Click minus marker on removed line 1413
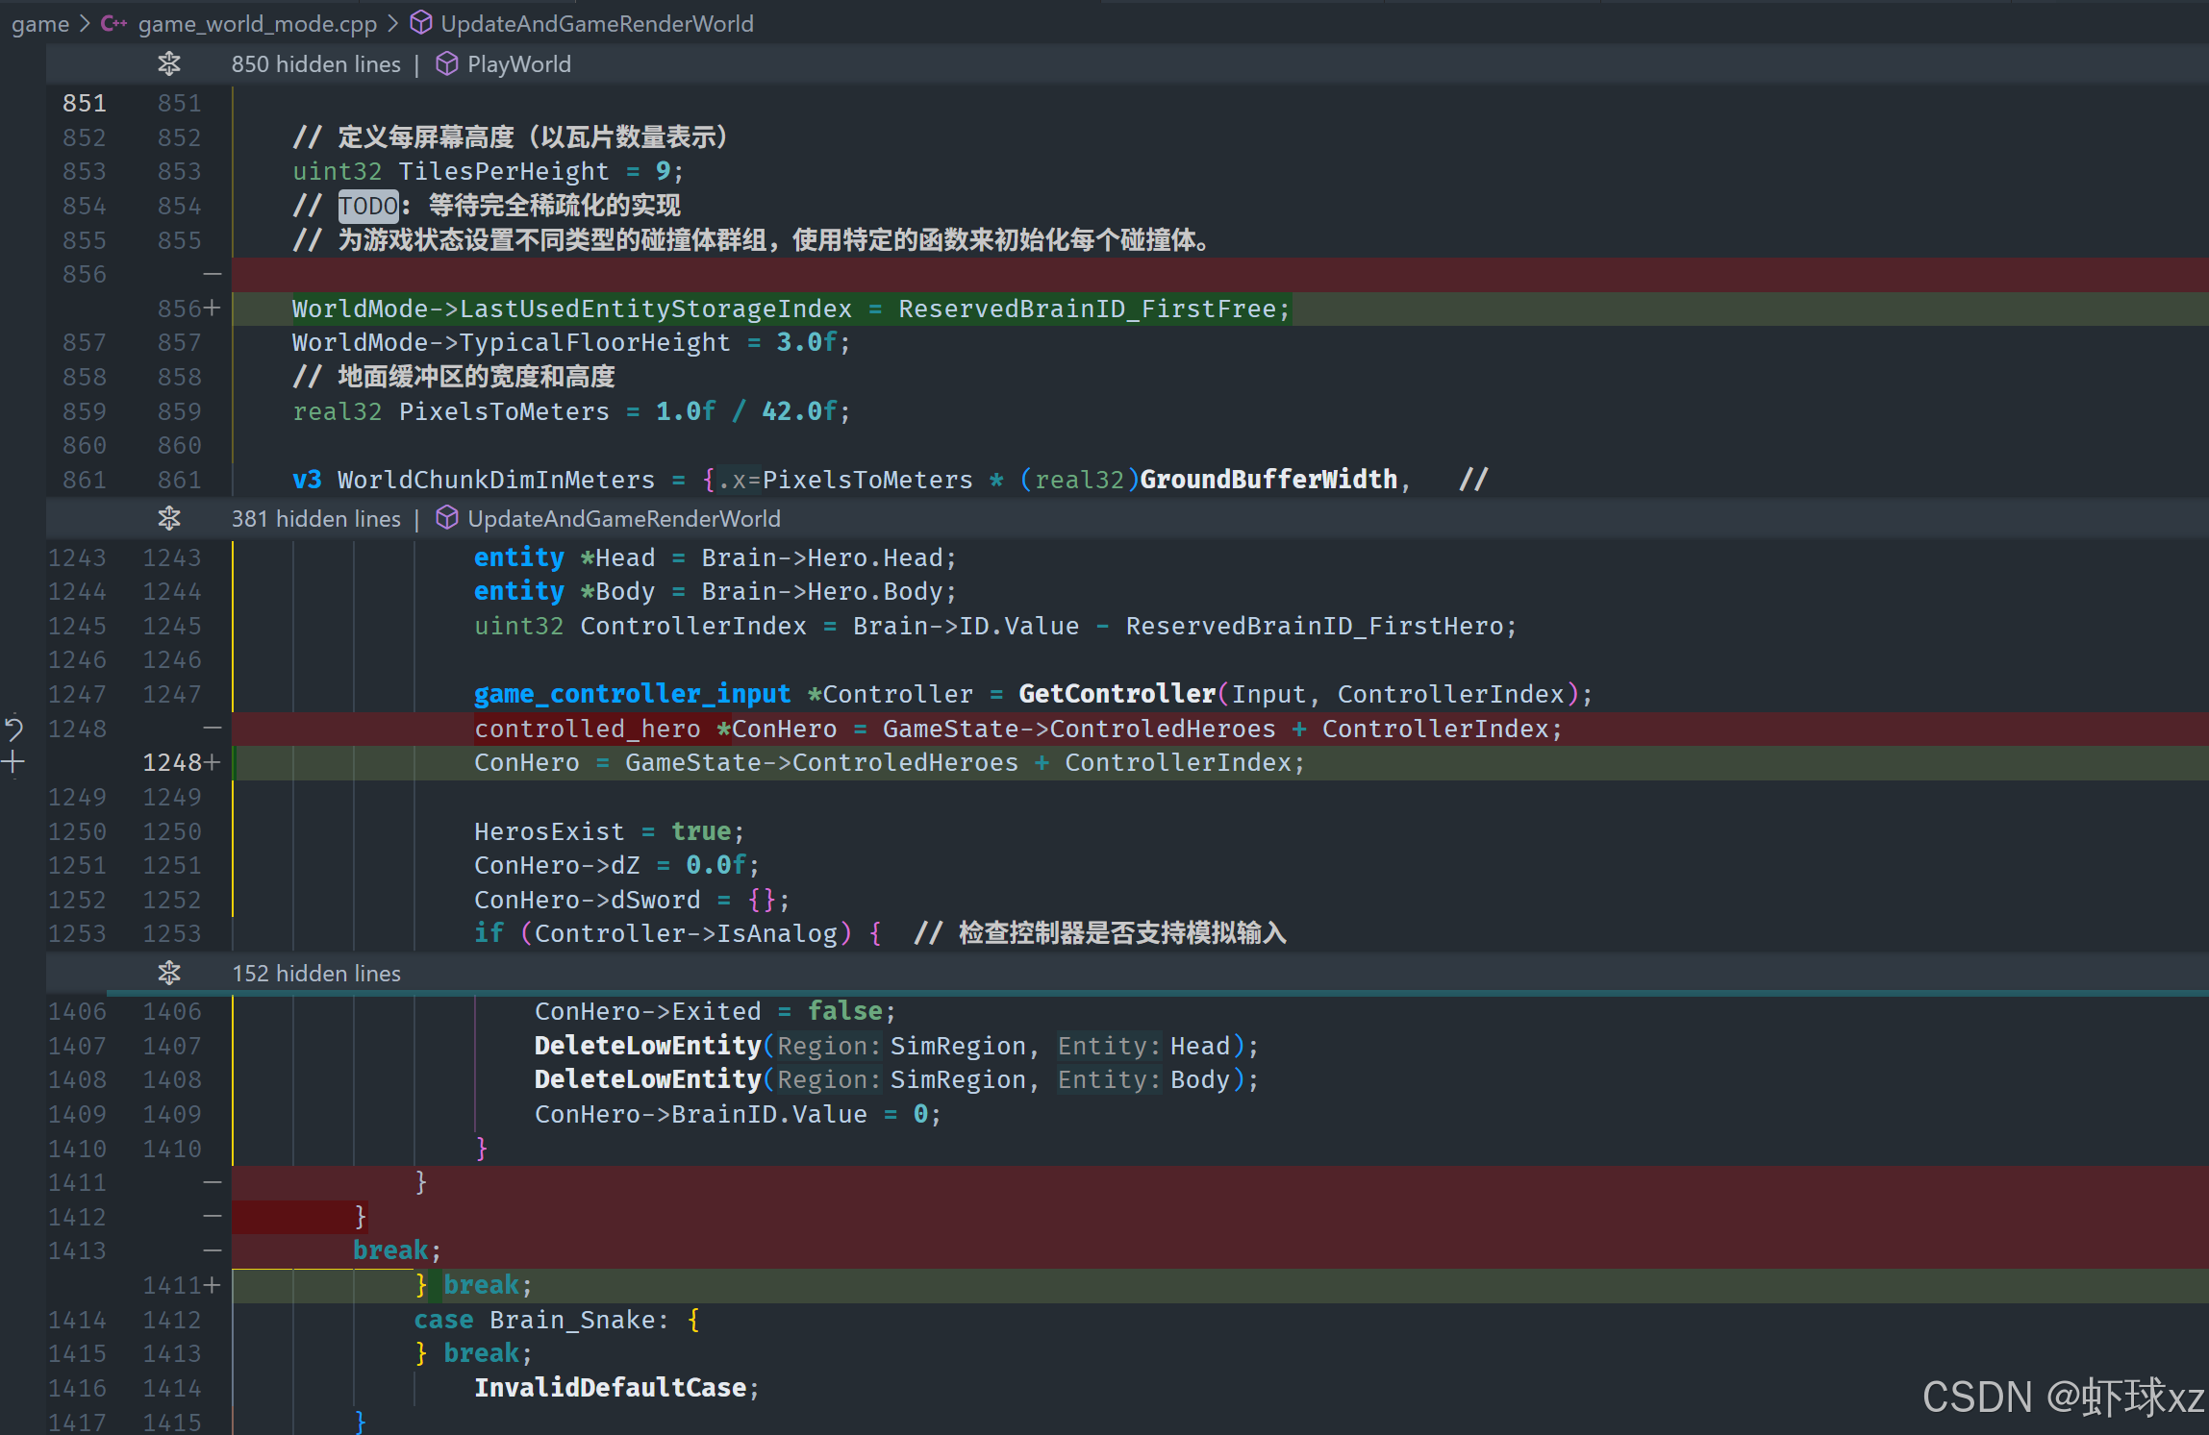2209x1435 pixels. pyautogui.click(x=213, y=1251)
